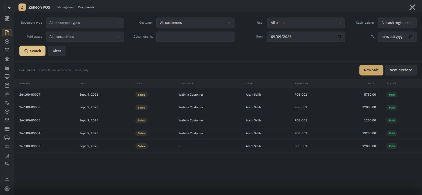Open the All cash registers dropdown
The width and height of the screenshot is (422, 195).
pos(397,23)
